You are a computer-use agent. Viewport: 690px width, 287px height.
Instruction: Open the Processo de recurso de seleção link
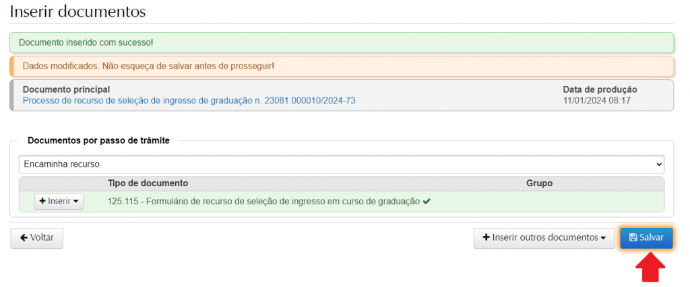pyautogui.click(x=189, y=101)
